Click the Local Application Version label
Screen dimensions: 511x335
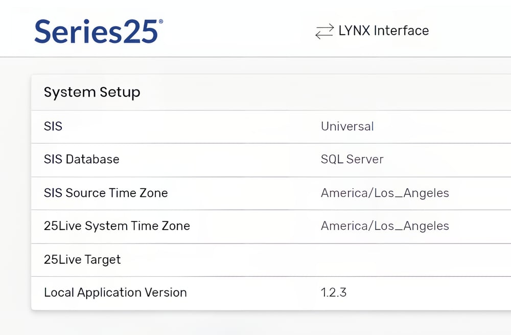(x=115, y=293)
